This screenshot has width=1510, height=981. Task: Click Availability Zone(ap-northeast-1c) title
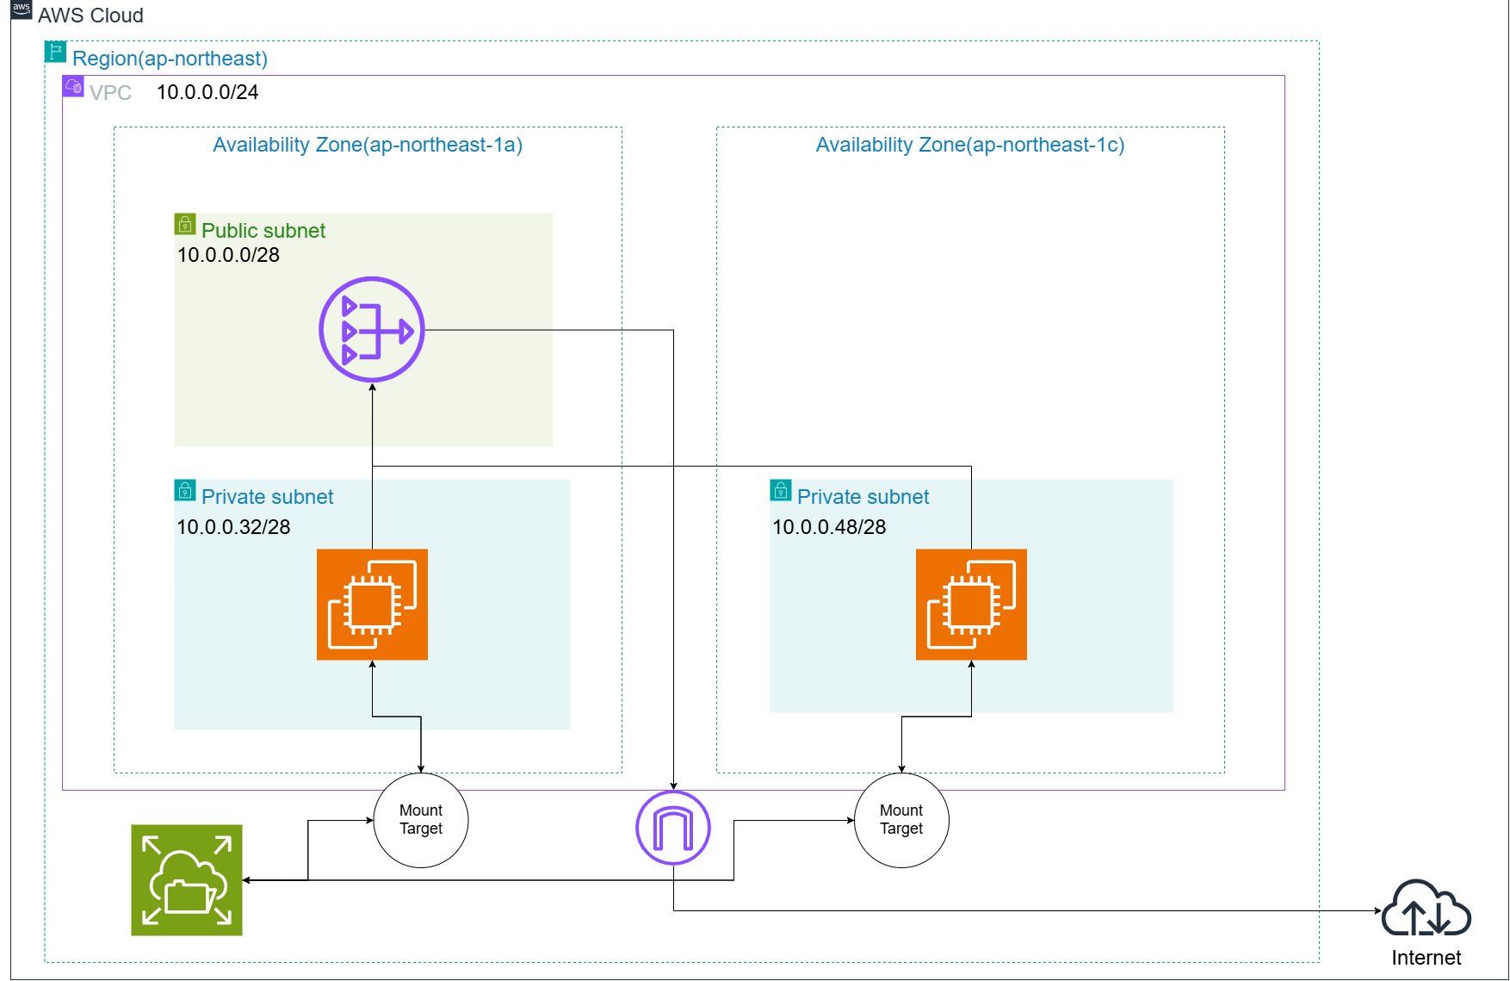(x=970, y=145)
